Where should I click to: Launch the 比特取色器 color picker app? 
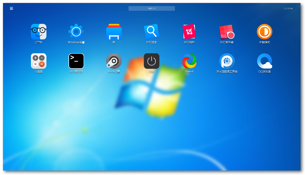pos(227,31)
